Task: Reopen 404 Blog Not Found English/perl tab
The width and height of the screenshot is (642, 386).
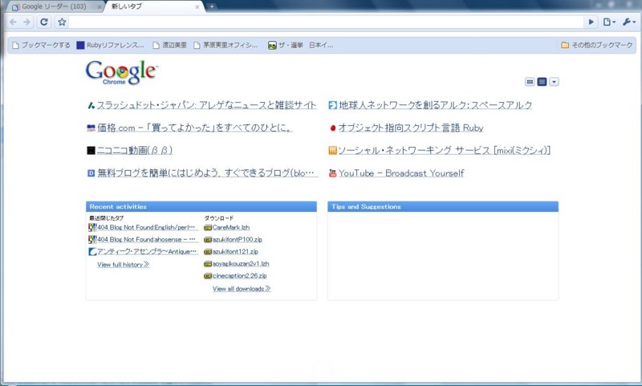Action: pos(147,227)
